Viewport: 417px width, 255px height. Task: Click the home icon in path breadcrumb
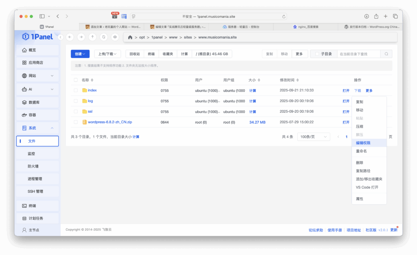[x=130, y=37]
